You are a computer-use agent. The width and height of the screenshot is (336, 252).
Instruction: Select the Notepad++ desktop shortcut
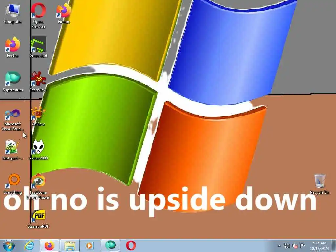tap(13, 150)
